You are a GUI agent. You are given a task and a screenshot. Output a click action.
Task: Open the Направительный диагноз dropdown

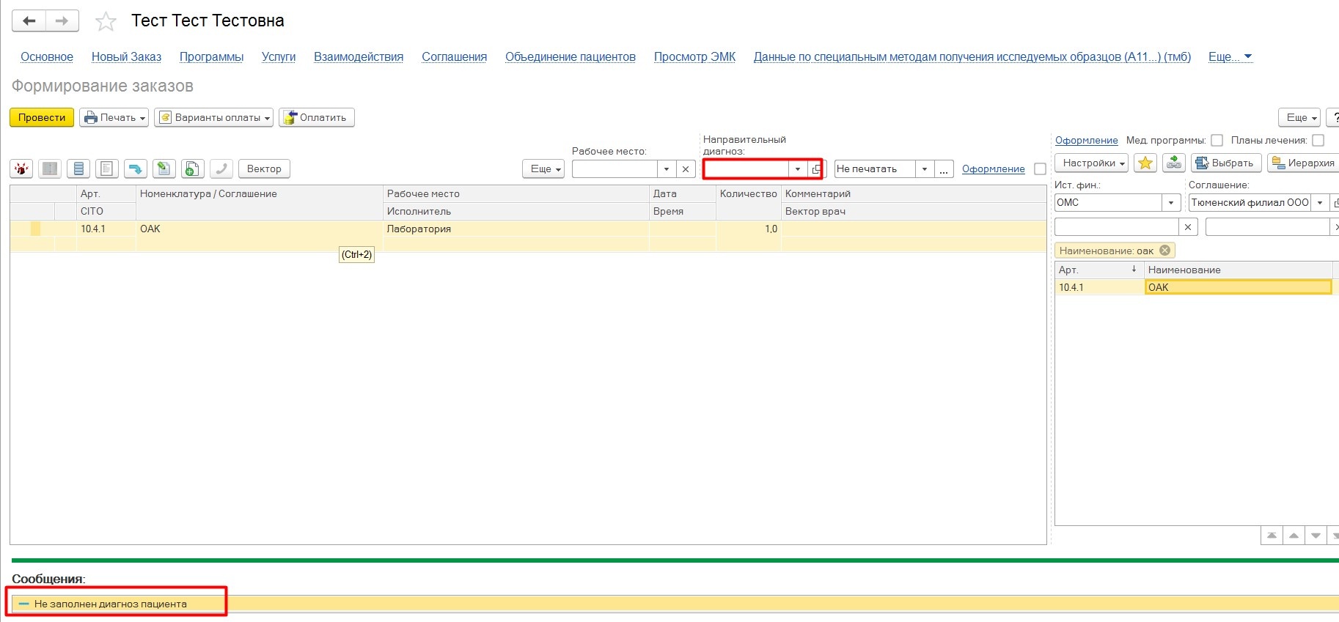(797, 169)
